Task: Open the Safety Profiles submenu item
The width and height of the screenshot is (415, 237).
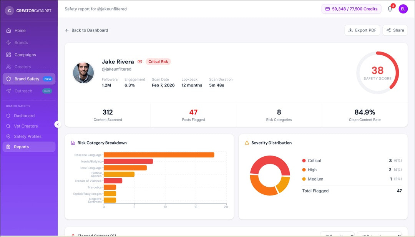Action: click(29, 136)
